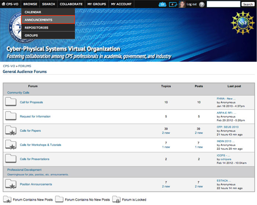The image size is (257, 205).
Task: Open the help question mark icon
Action: tap(202, 4)
